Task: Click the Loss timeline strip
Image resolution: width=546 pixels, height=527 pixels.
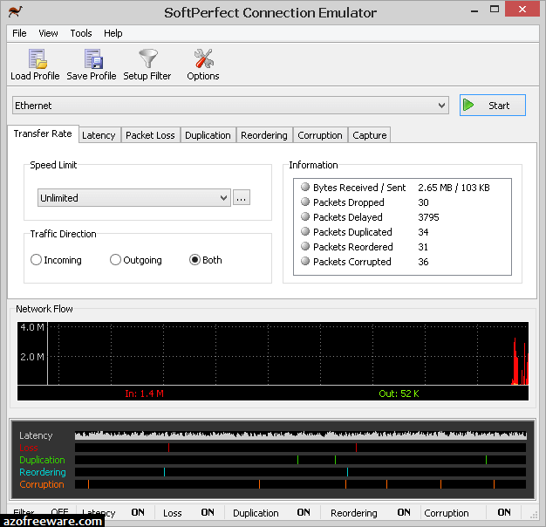Action: (301, 448)
